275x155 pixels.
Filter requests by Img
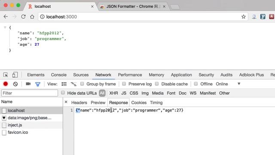[145, 93]
